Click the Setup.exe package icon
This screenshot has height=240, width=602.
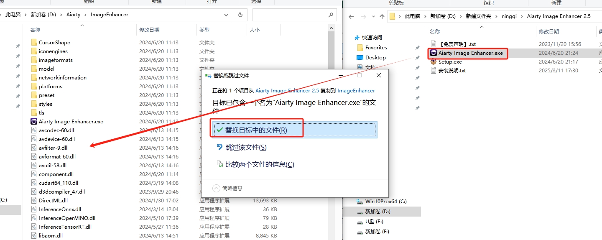click(x=434, y=61)
